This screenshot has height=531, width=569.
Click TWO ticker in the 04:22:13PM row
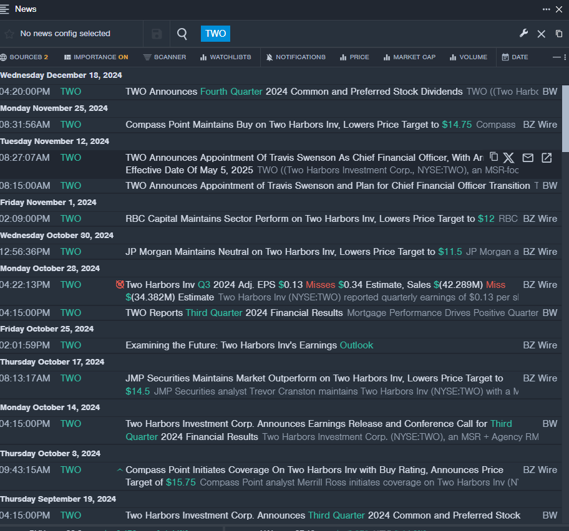pos(71,285)
